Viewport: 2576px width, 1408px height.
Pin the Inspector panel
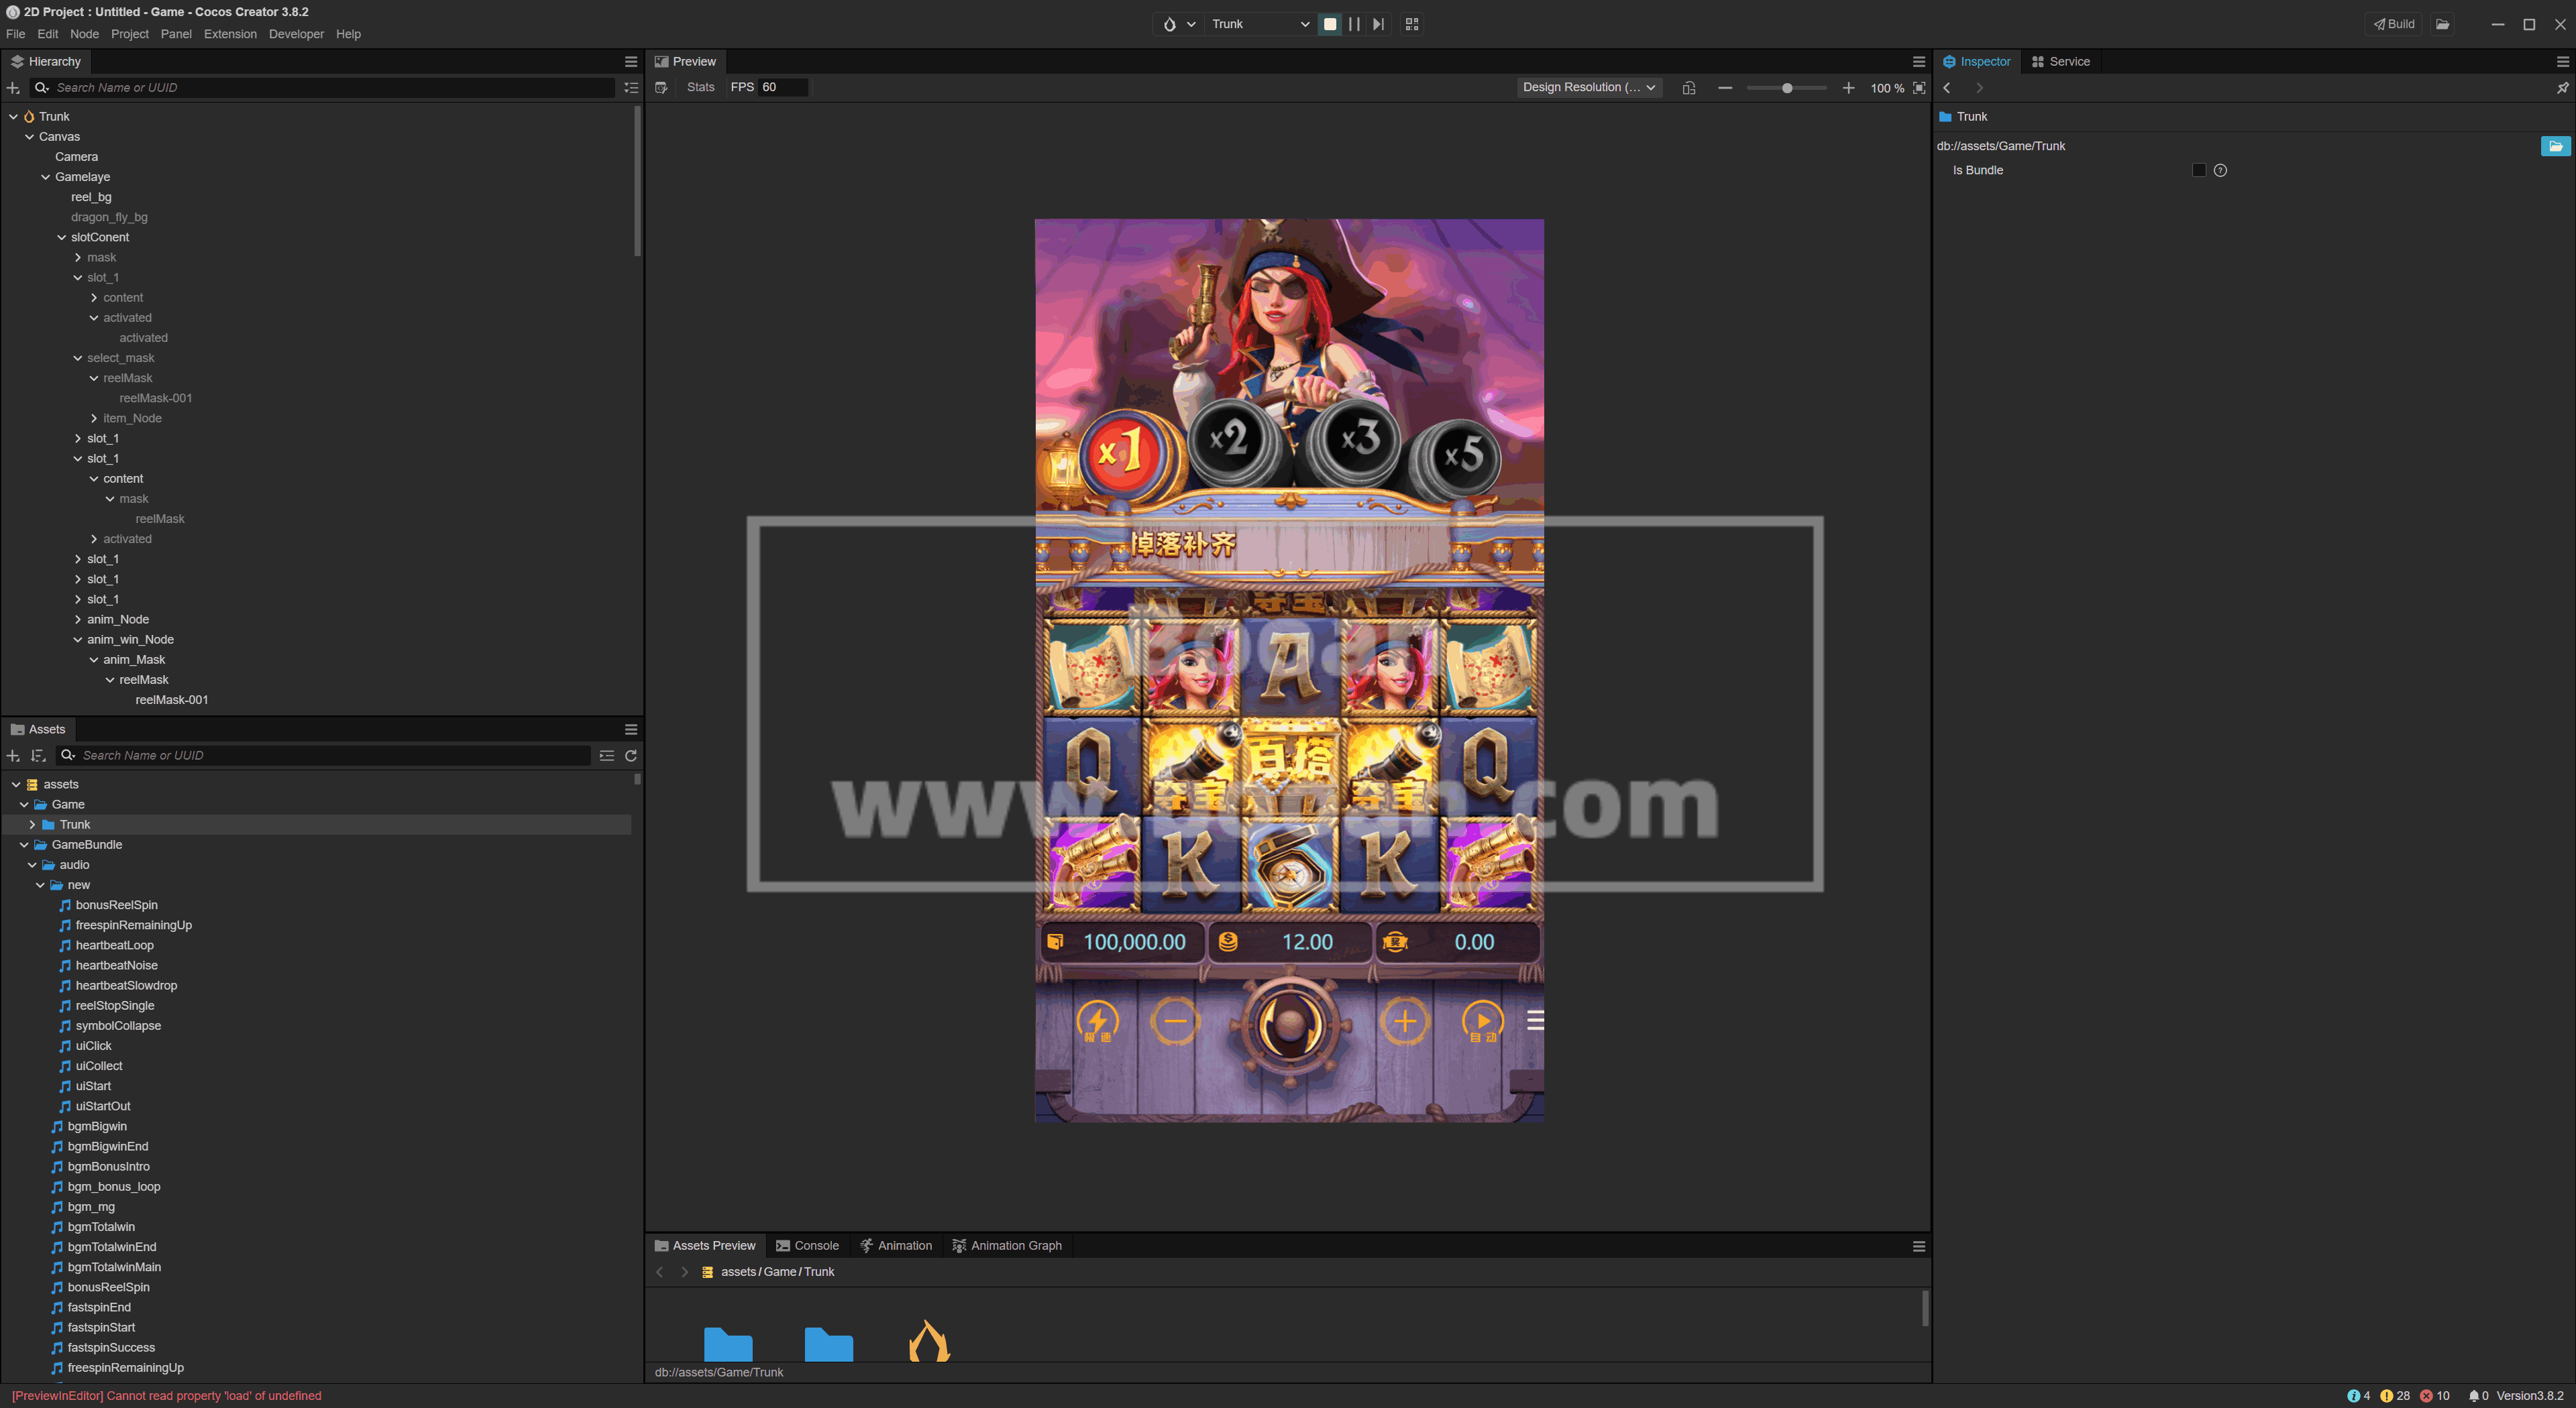(2562, 88)
